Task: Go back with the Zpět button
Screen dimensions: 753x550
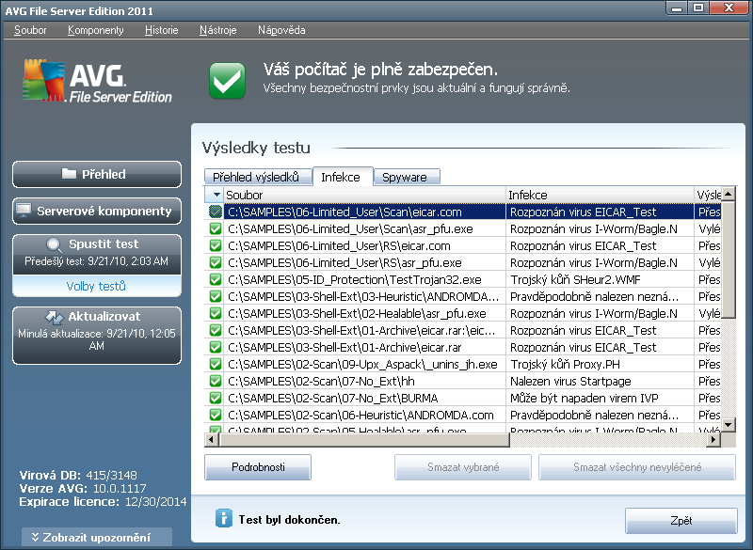Action: 681,521
